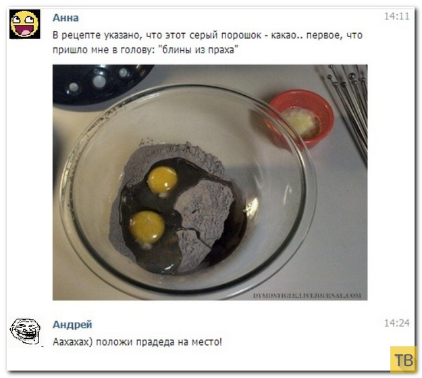Click the red bowl with melted butter
The height and width of the screenshot is (378, 422).
[301, 119]
